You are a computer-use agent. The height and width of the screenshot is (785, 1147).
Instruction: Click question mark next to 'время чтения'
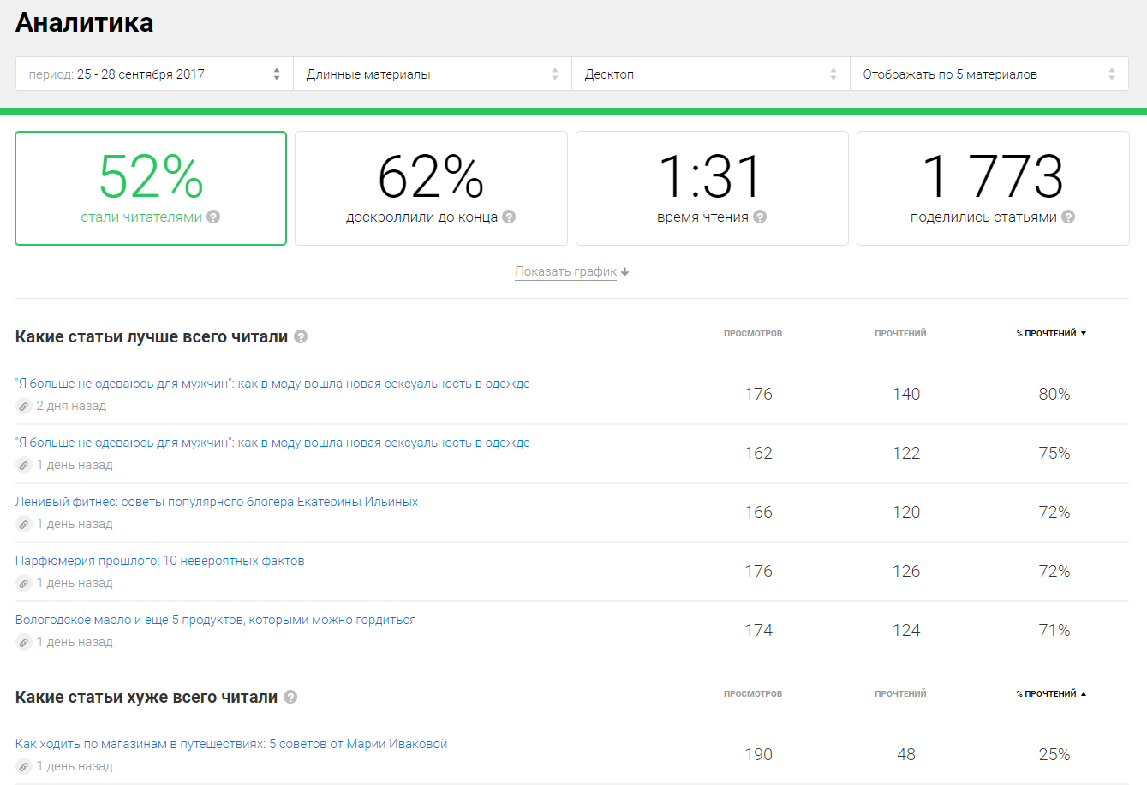(760, 217)
